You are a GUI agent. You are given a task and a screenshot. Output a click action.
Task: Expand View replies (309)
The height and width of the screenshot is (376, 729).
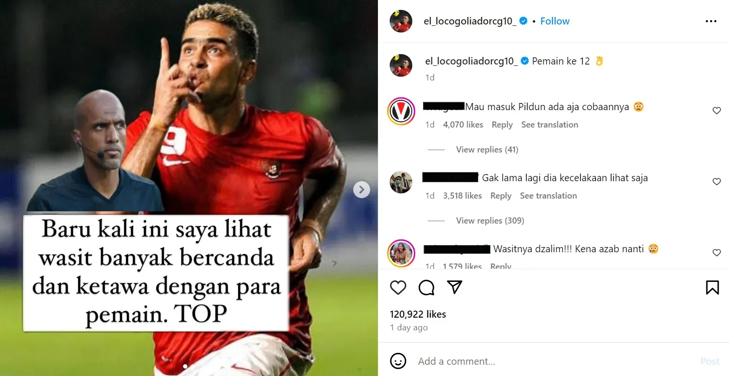(490, 221)
